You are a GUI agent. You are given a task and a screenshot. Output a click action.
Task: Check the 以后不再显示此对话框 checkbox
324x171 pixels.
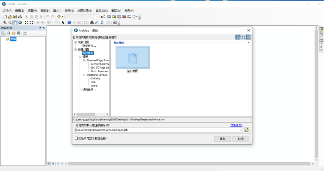pyautogui.click(x=76, y=138)
